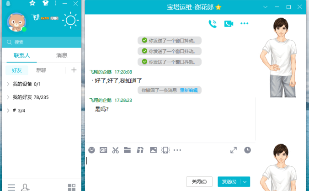Focus the 搜索 search field
Viewport: 309px width, 191px height.
click(42, 42)
